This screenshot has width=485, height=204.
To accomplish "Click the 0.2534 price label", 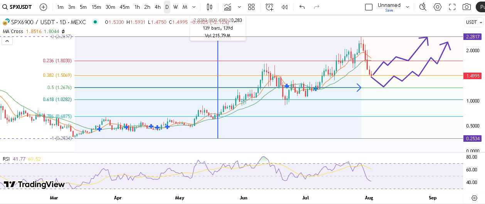I will [473, 138].
